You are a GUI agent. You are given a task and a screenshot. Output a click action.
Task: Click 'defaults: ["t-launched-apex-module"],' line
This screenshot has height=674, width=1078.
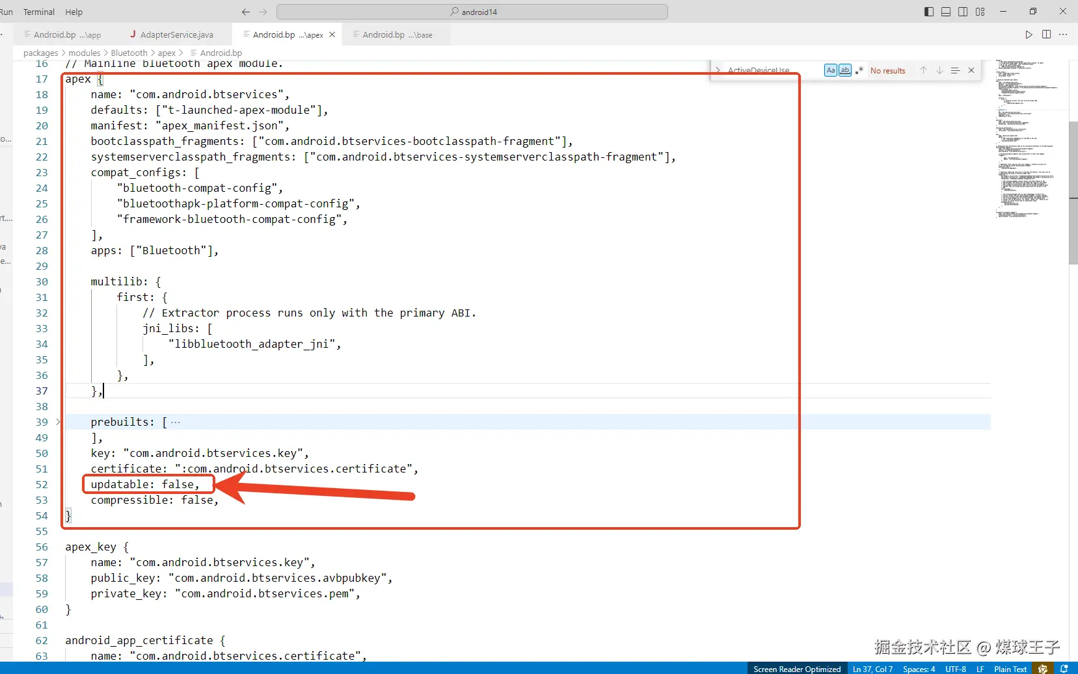pos(209,110)
